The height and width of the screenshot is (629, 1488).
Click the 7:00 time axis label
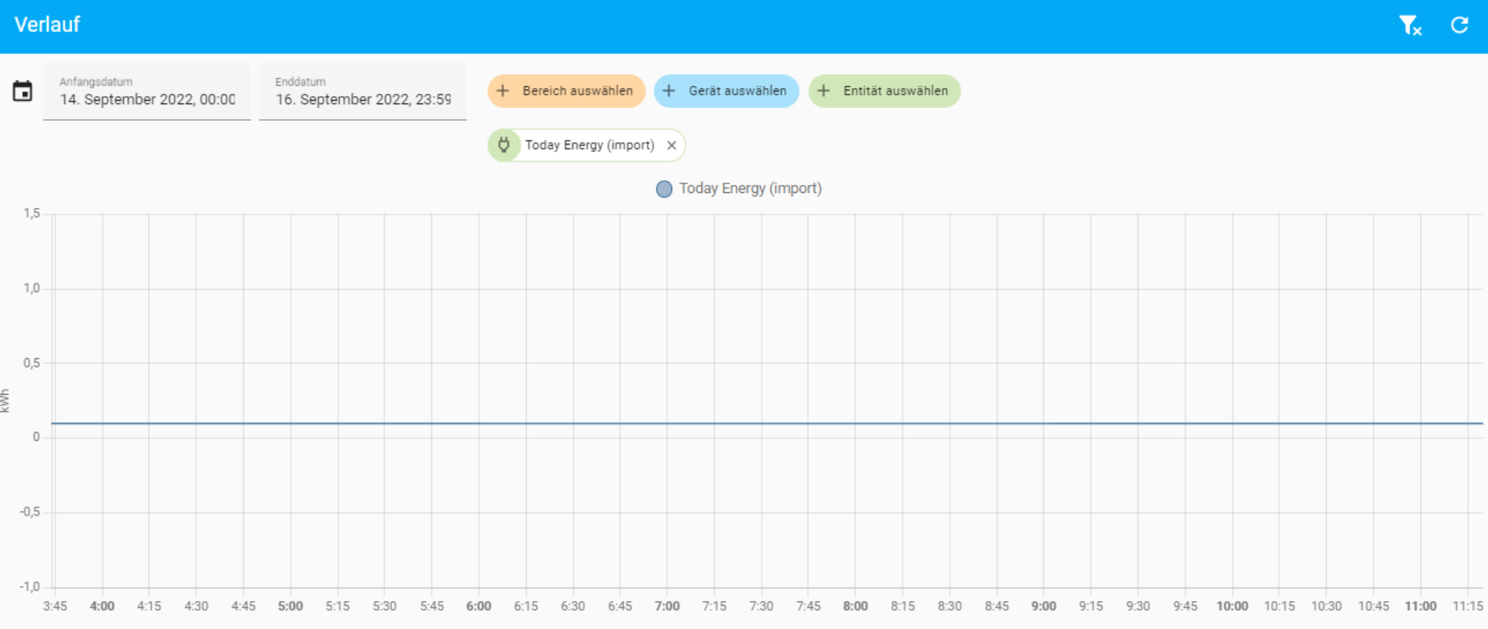click(667, 606)
